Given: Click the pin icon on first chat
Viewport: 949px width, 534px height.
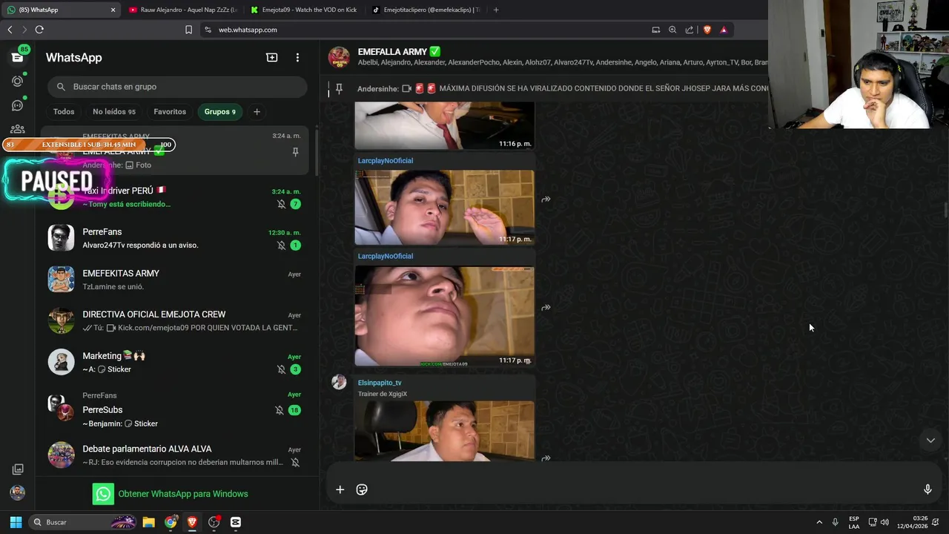Looking at the screenshot, I should [x=295, y=152].
